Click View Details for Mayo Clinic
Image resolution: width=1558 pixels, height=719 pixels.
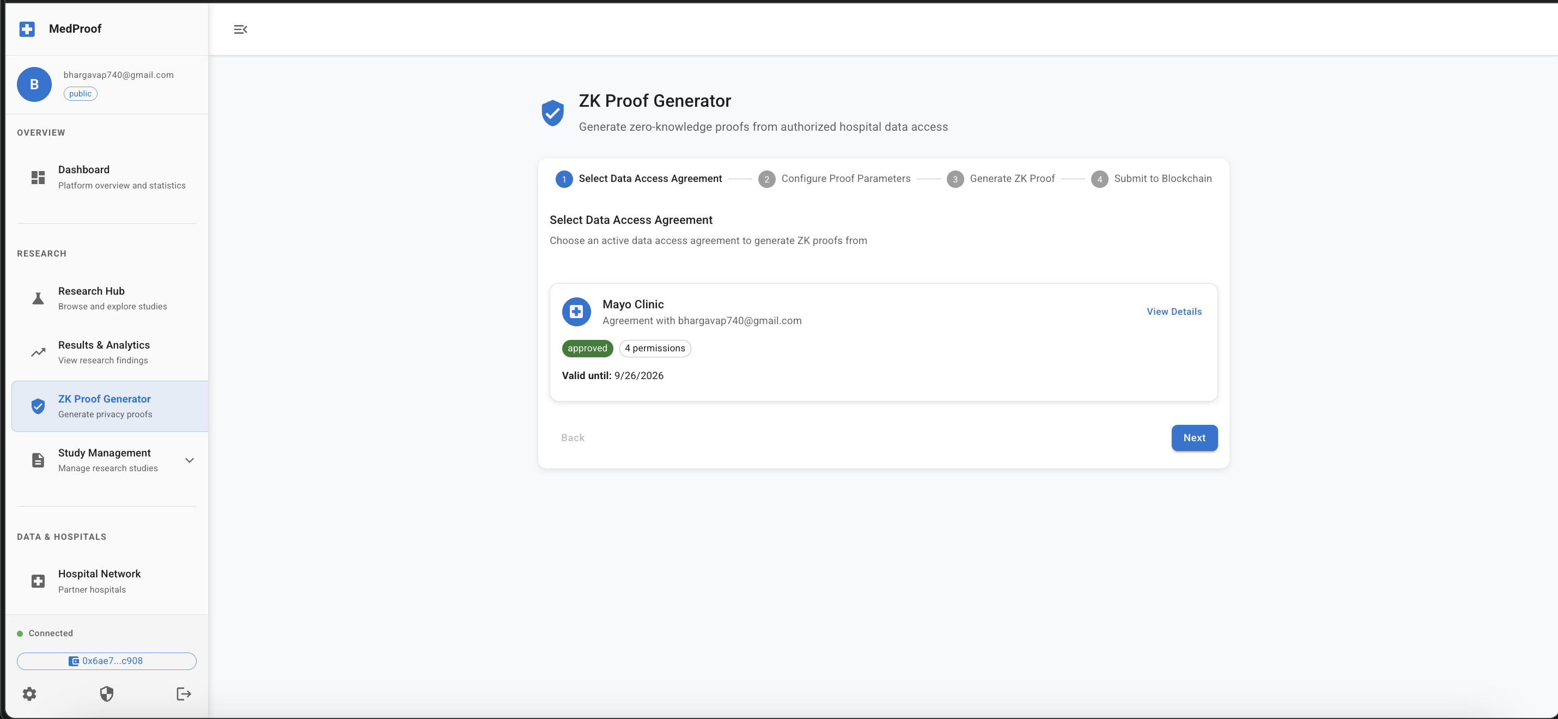1173,312
